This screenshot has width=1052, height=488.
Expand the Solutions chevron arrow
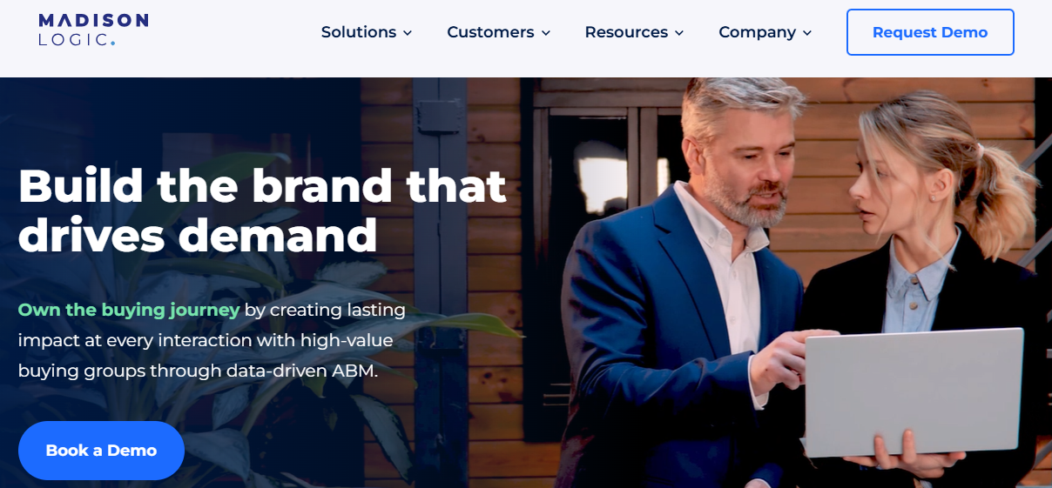pos(407,33)
